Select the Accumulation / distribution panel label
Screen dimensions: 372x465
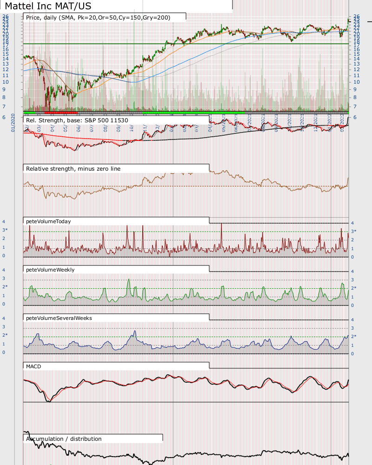(64, 439)
